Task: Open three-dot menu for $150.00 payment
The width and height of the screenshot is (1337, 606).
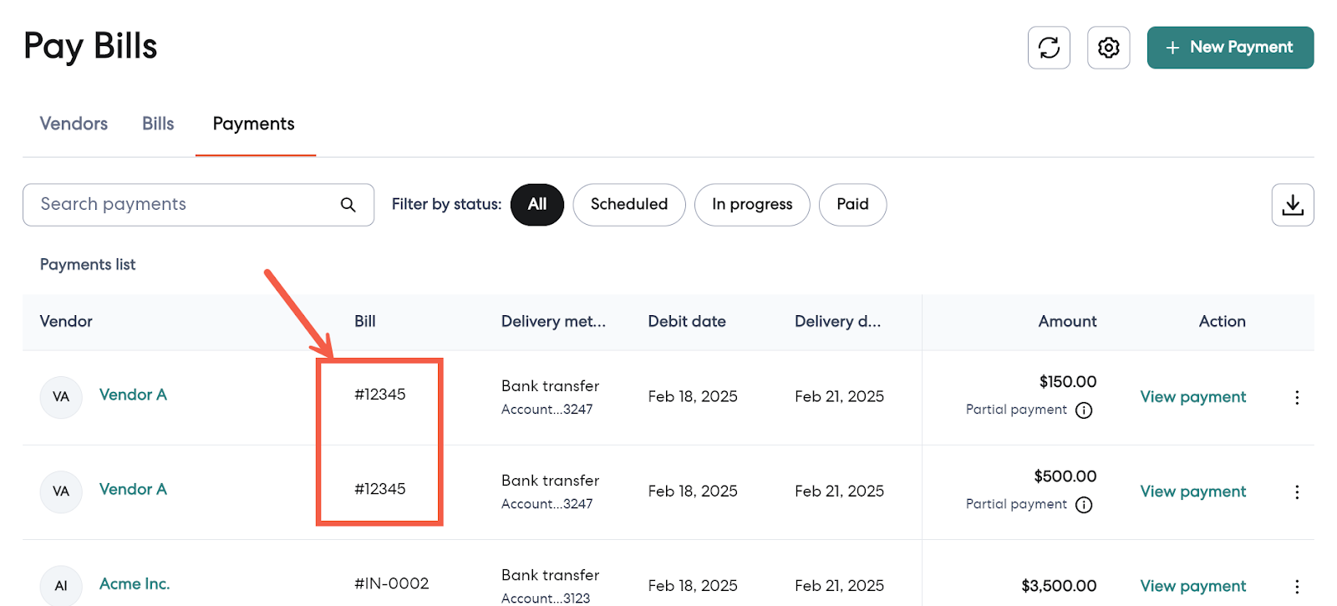Action: pos(1296,398)
